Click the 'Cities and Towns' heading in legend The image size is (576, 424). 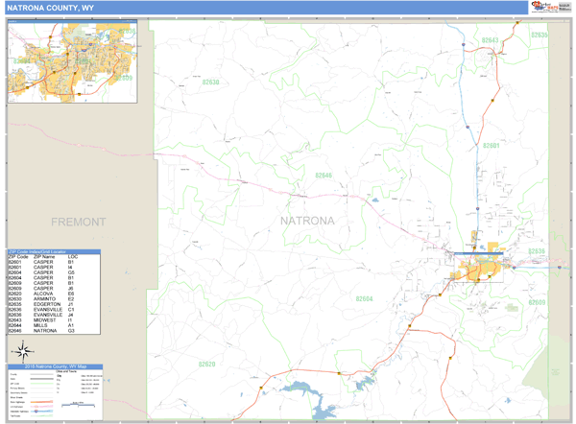pyautogui.click(x=64, y=371)
